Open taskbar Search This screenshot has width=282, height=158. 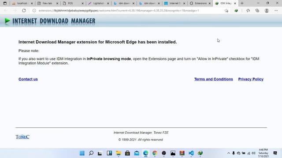coord(91,153)
